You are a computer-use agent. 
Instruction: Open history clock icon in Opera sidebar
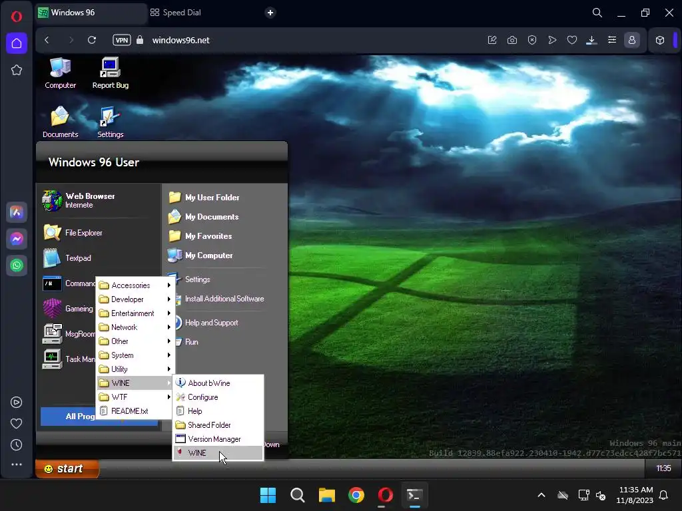(x=17, y=445)
